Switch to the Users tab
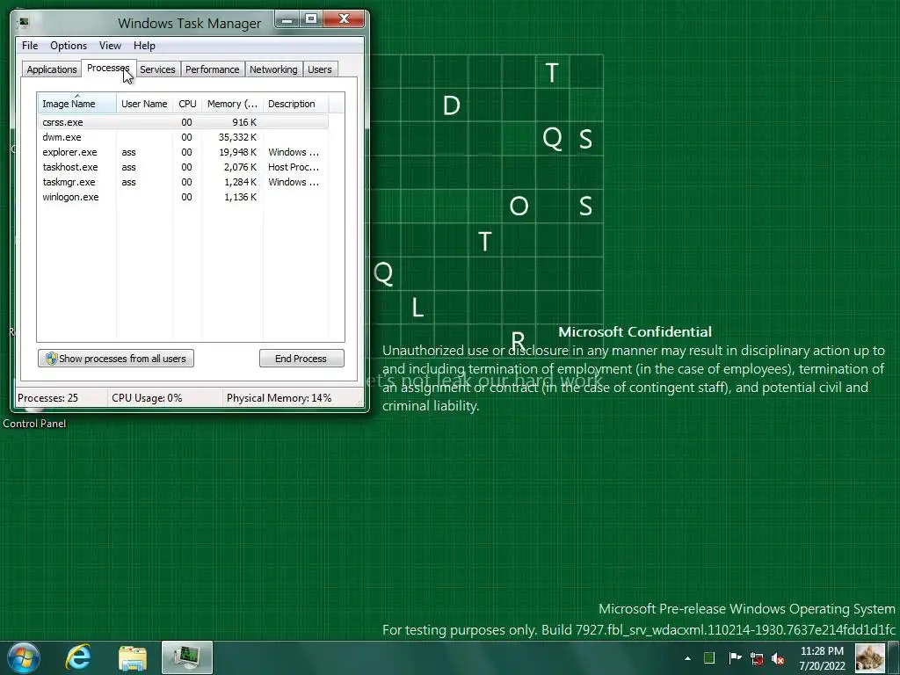Viewport: 900px width, 675px height. tap(320, 69)
